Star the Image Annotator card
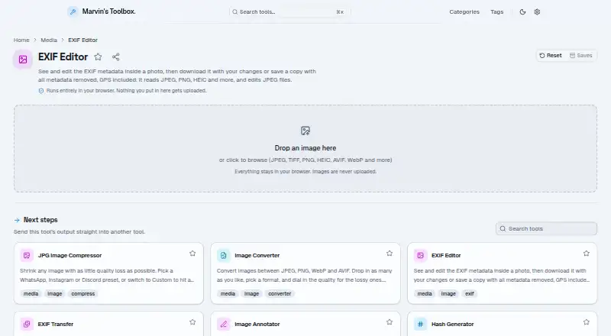611x336 pixels. [x=390, y=322]
